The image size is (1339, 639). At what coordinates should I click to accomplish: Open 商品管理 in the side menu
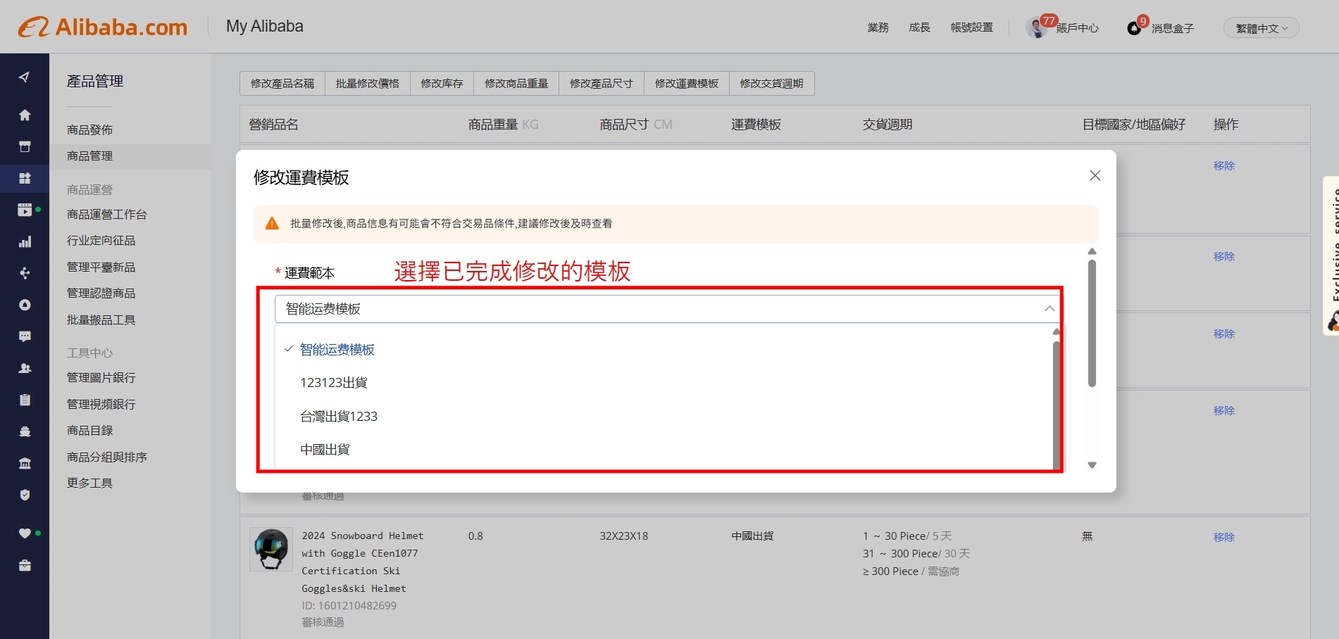click(89, 156)
